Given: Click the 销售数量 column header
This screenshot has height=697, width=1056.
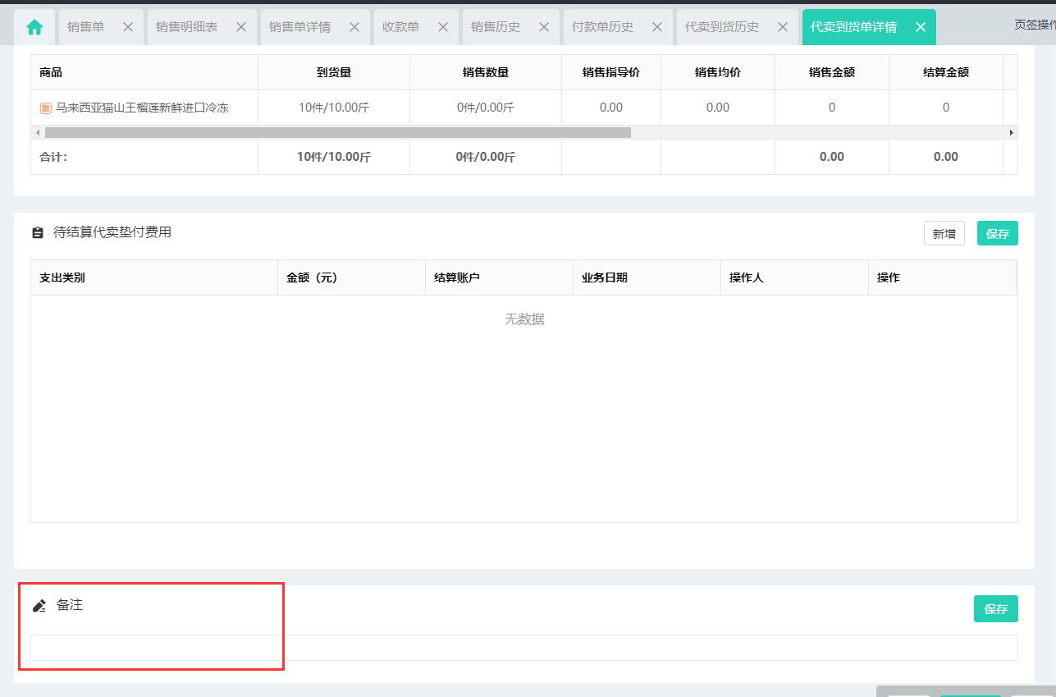Looking at the screenshot, I should click(x=486, y=72).
